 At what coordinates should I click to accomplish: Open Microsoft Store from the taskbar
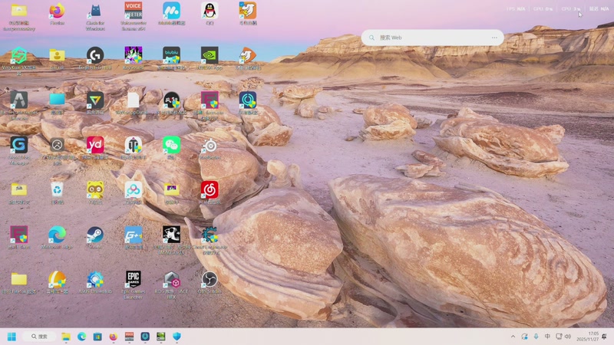pos(97,337)
